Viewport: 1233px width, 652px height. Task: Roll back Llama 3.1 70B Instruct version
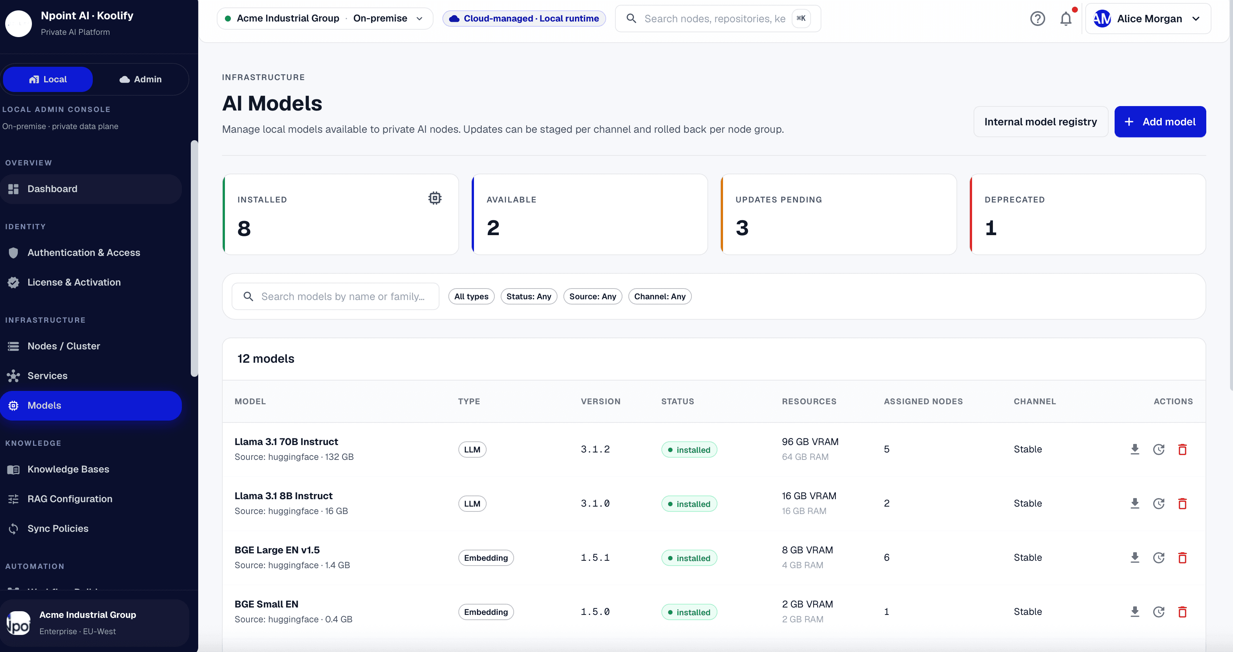[1158, 449]
